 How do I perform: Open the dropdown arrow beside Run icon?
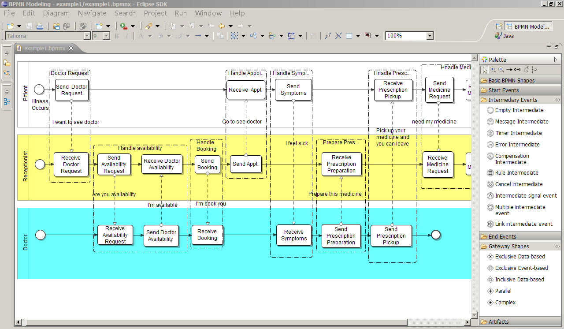[x=132, y=26]
